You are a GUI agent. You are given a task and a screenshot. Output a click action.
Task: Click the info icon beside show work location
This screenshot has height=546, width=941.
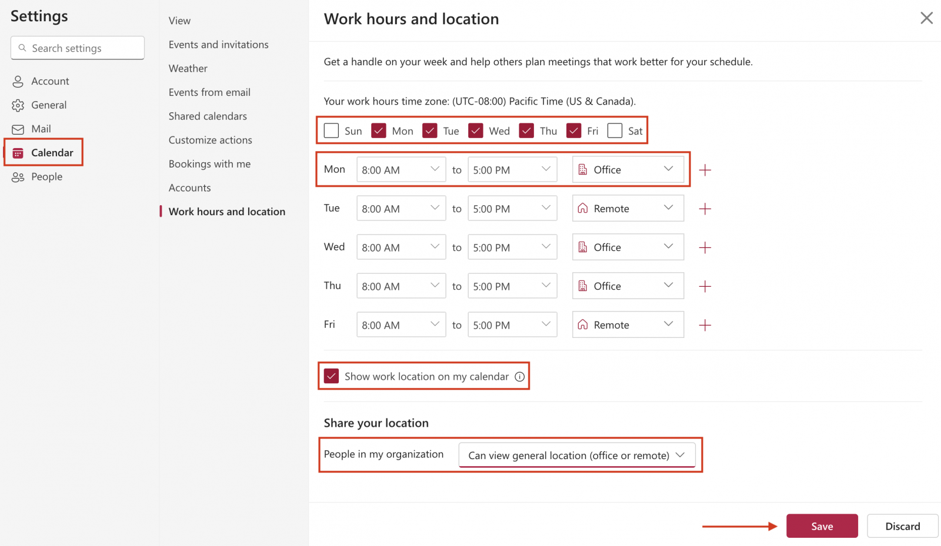[519, 377]
